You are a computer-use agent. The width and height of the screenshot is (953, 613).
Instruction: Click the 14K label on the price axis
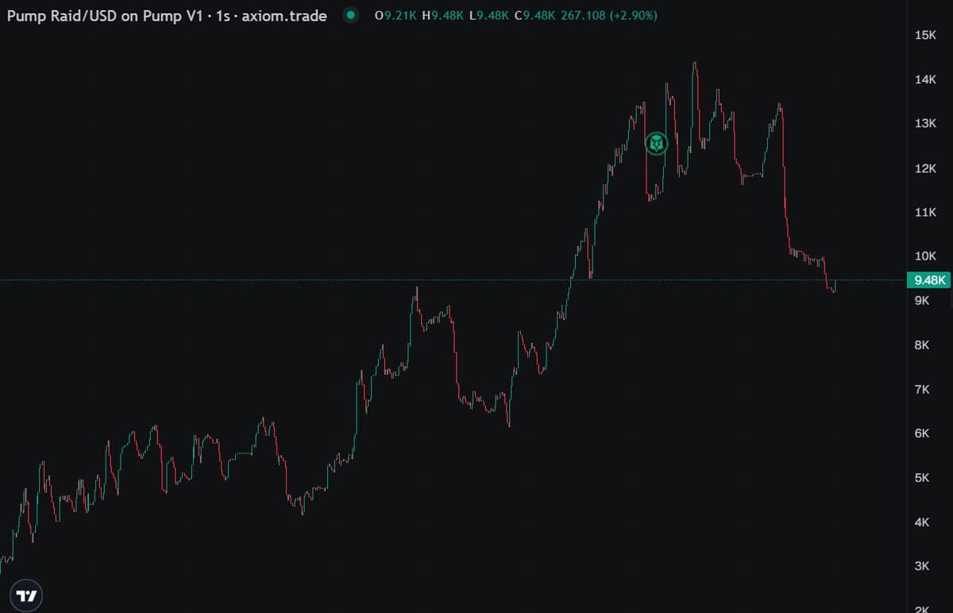(x=926, y=79)
